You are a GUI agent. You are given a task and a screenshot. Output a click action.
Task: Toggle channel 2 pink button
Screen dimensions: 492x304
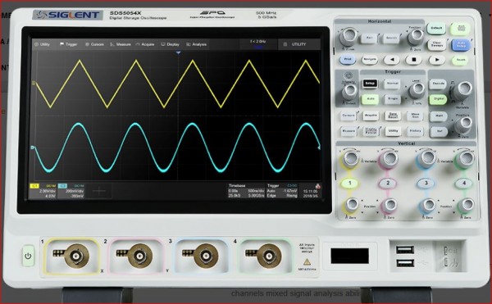[x=388, y=183]
